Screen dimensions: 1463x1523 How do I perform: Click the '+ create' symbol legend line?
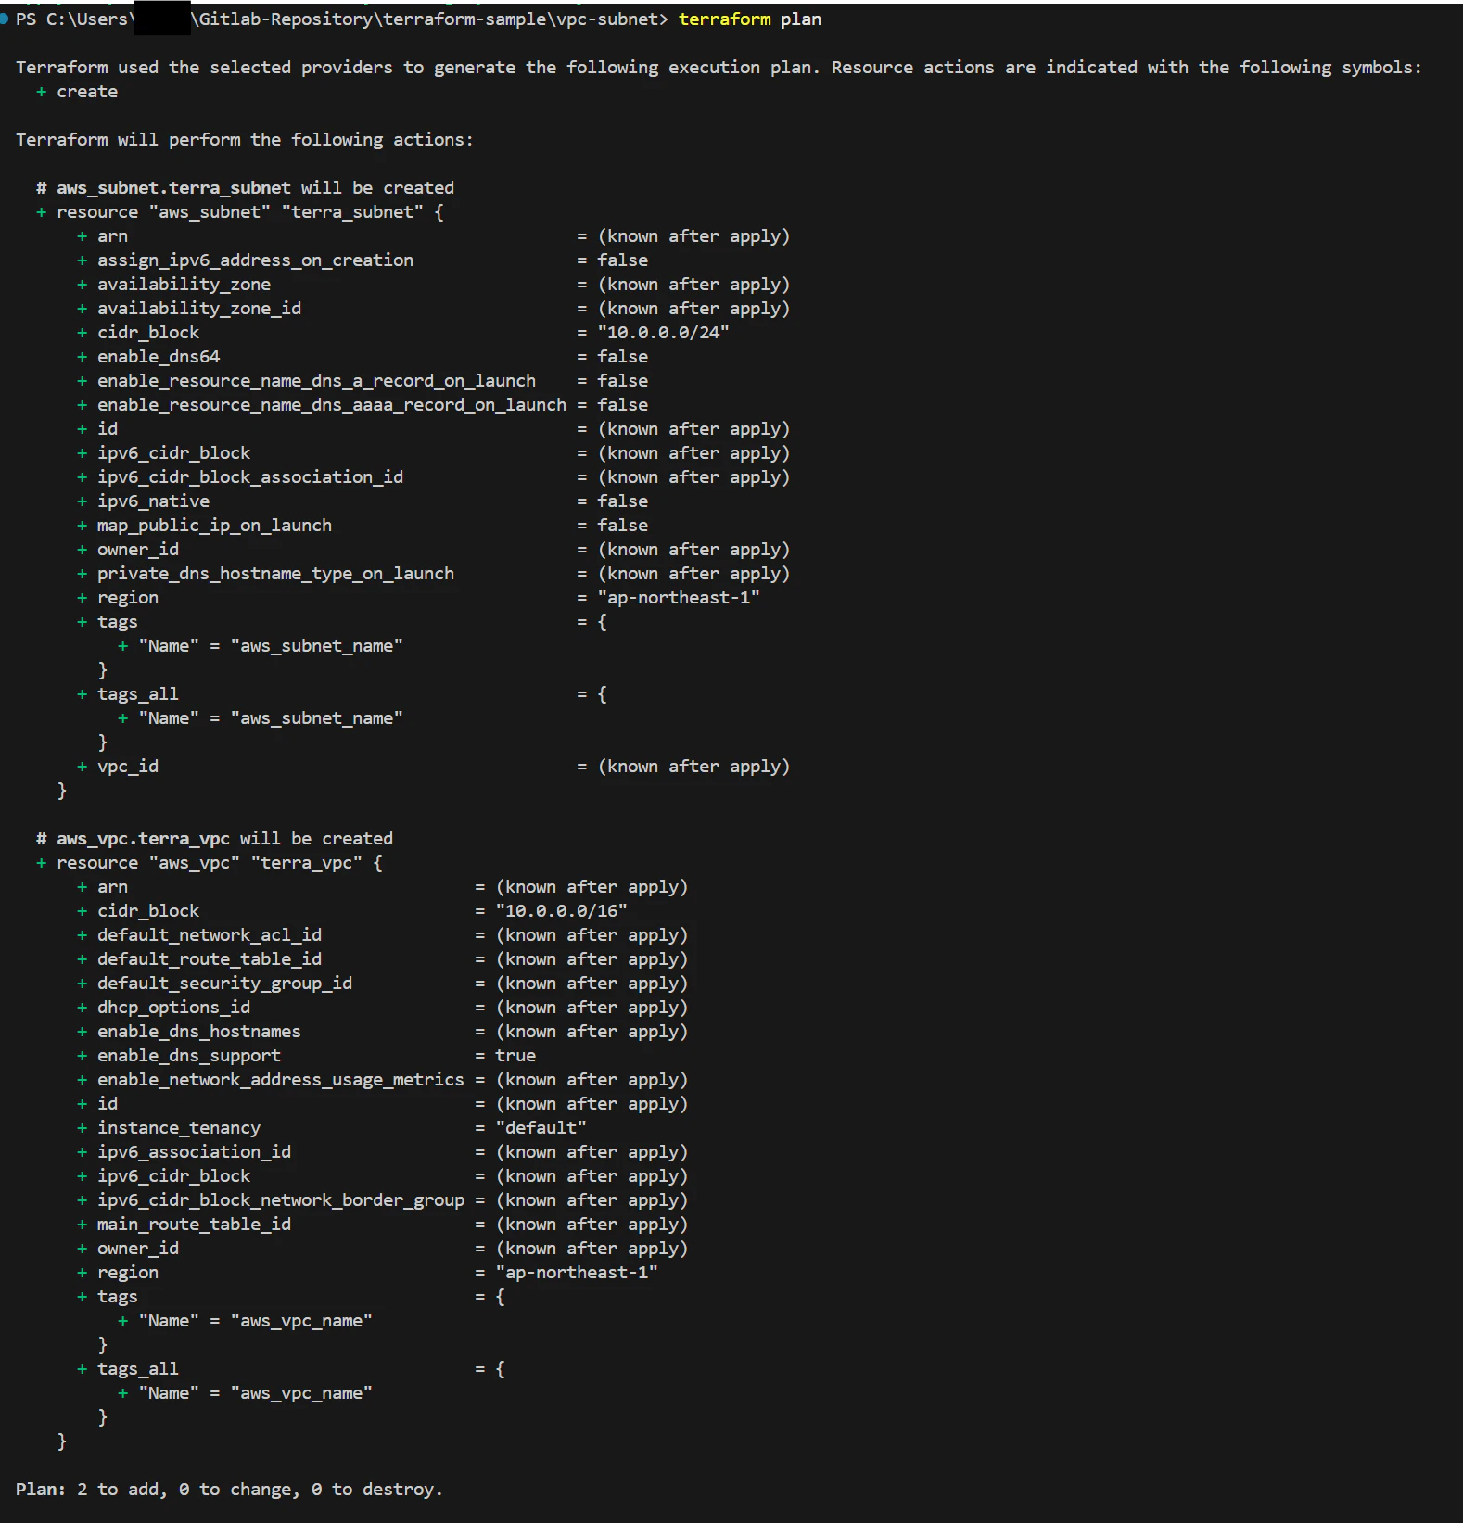(77, 92)
